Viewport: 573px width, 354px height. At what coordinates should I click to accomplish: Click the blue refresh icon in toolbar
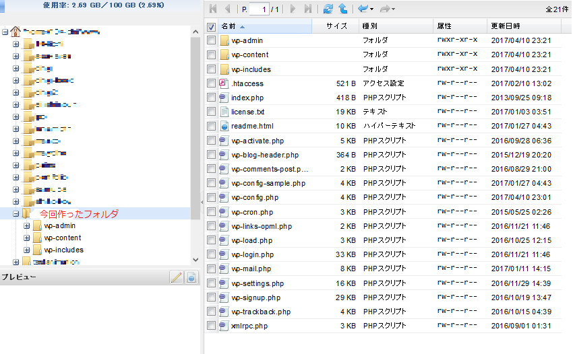(x=328, y=9)
